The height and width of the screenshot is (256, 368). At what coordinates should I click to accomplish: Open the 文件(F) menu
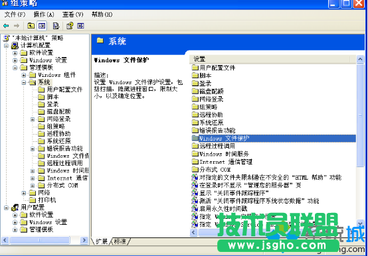15,15
